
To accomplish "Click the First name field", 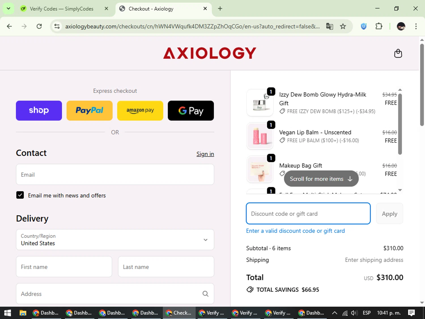I will [64, 267].
